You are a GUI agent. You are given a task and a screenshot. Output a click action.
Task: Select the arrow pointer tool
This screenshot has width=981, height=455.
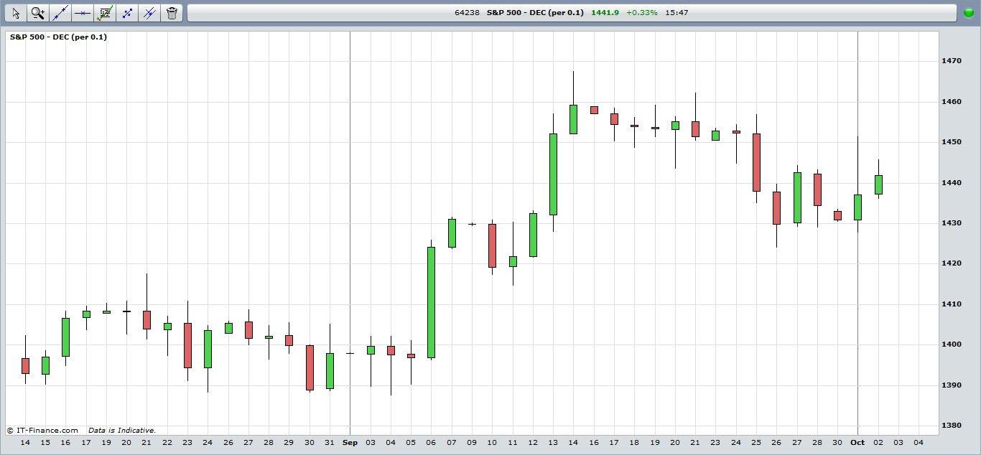pos(16,13)
